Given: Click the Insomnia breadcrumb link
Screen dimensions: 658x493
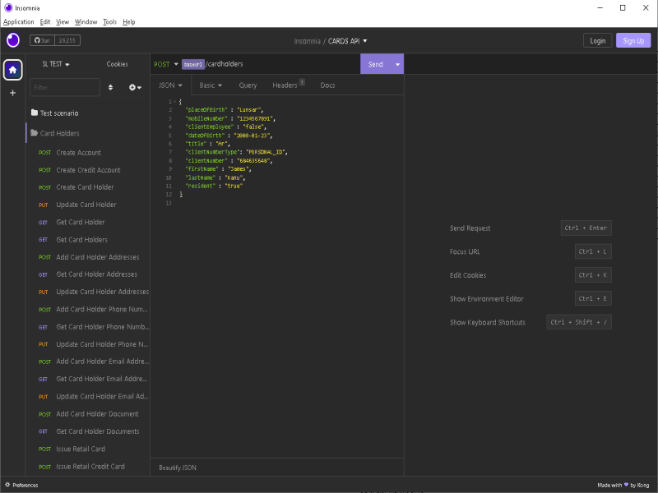Looking at the screenshot, I should tap(307, 41).
